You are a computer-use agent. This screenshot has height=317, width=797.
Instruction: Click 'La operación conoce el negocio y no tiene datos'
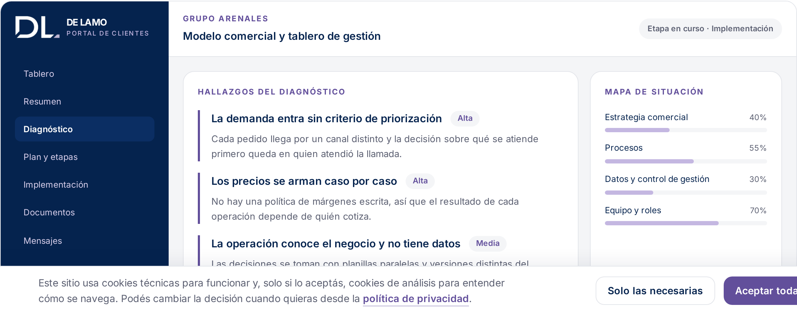(x=336, y=243)
